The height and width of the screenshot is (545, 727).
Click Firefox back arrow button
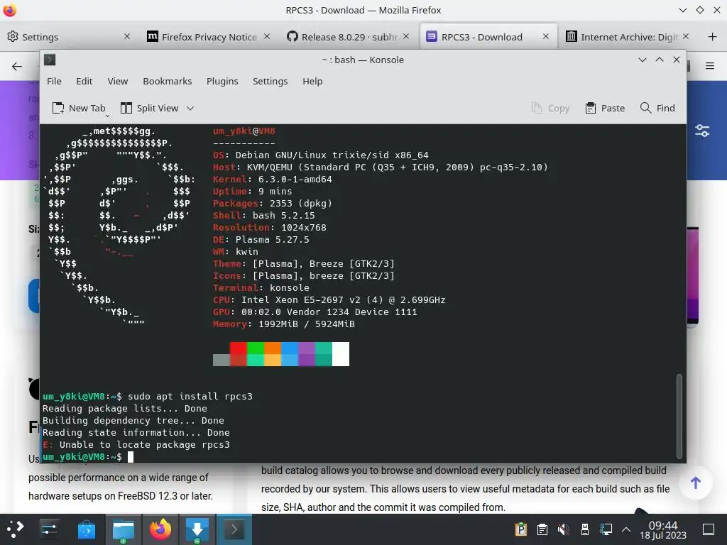click(x=17, y=66)
